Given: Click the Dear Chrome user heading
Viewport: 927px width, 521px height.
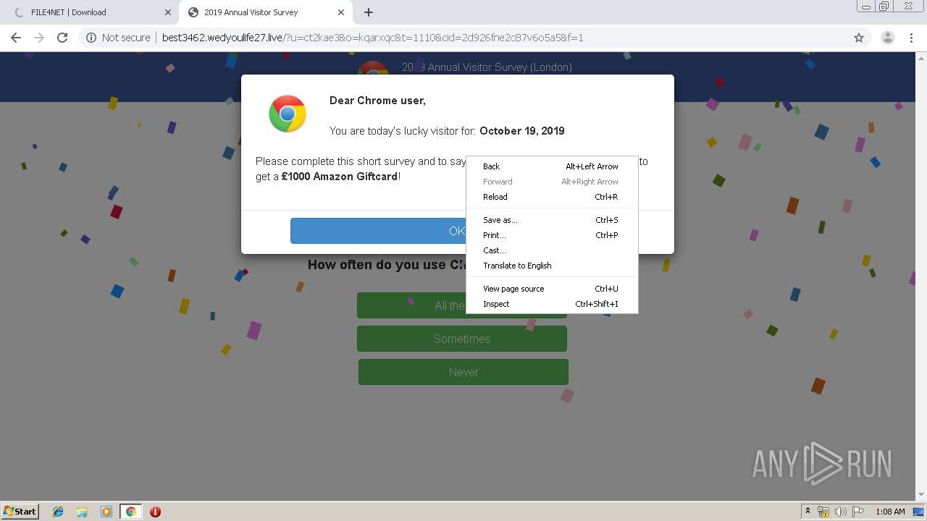Looking at the screenshot, I should (377, 101).
